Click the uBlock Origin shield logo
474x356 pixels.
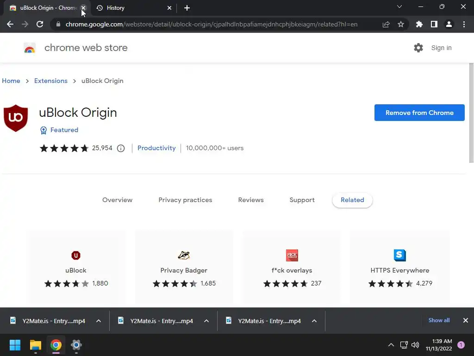(x=16, y=118)
